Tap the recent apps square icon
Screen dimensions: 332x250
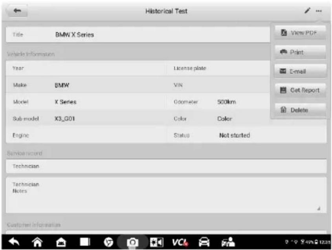click(x=85, y=242)
